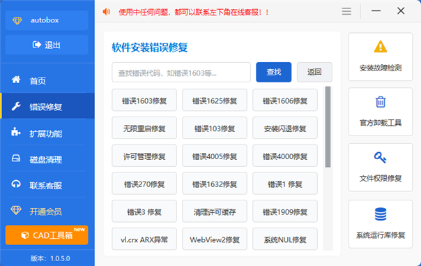Select 错误1603修复
Screen dimensions: 421x266
point(144,100)
